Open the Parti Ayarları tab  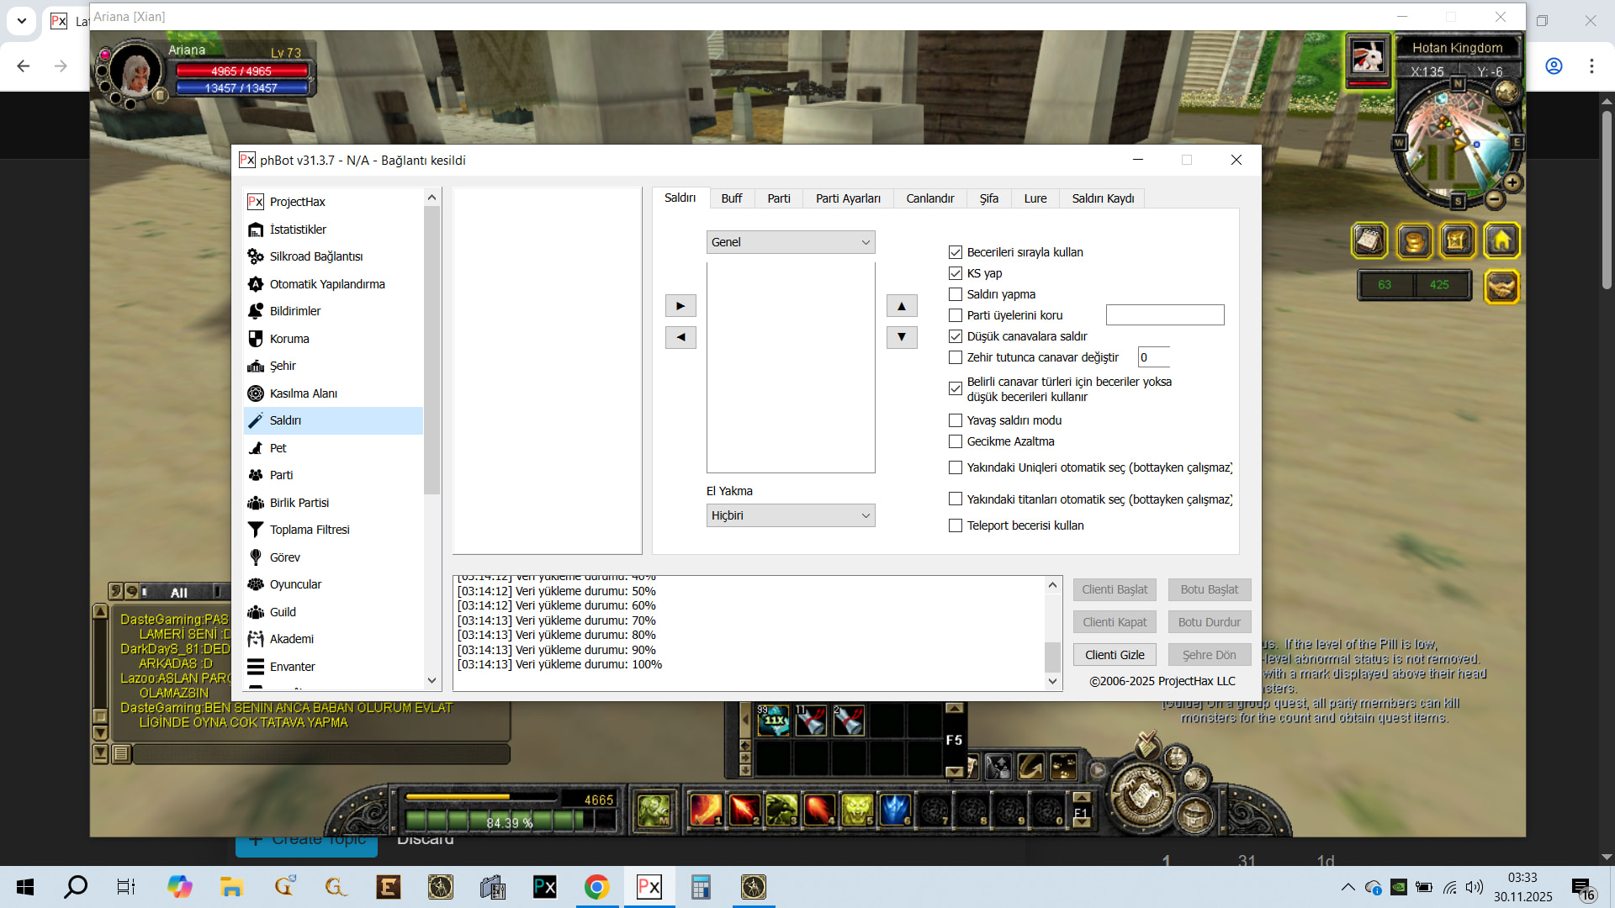click(x=847, y=198)
